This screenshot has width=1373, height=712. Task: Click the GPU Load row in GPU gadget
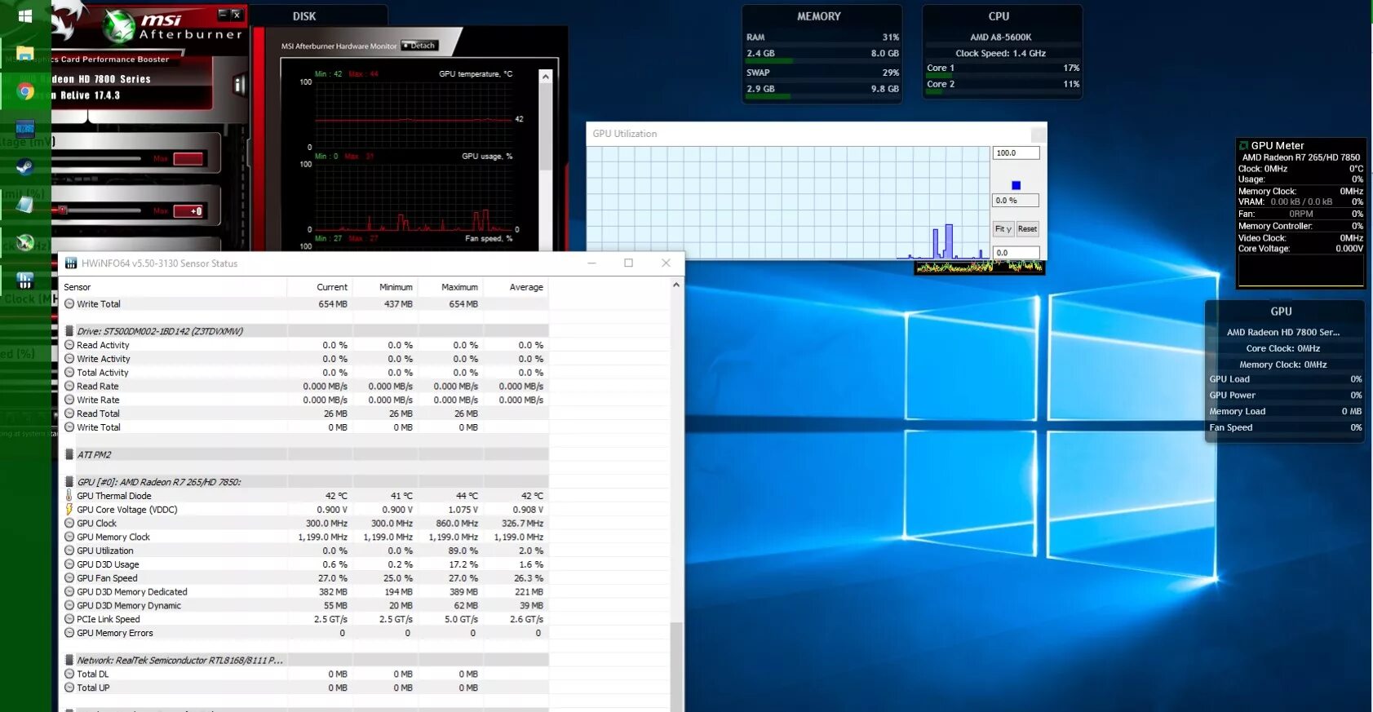pyautogui.click(x=1285, y=379)
